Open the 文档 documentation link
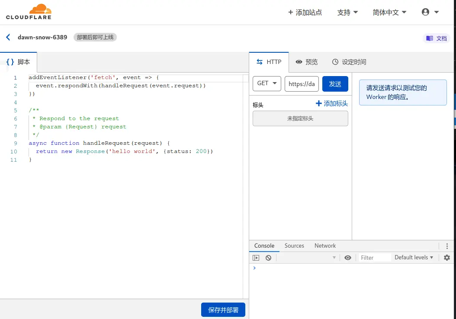Screen dimensions: 456x319 tap(437, 38)
